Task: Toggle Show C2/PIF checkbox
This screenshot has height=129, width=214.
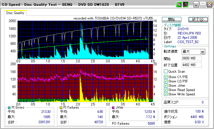Action: tap(166, 81)
